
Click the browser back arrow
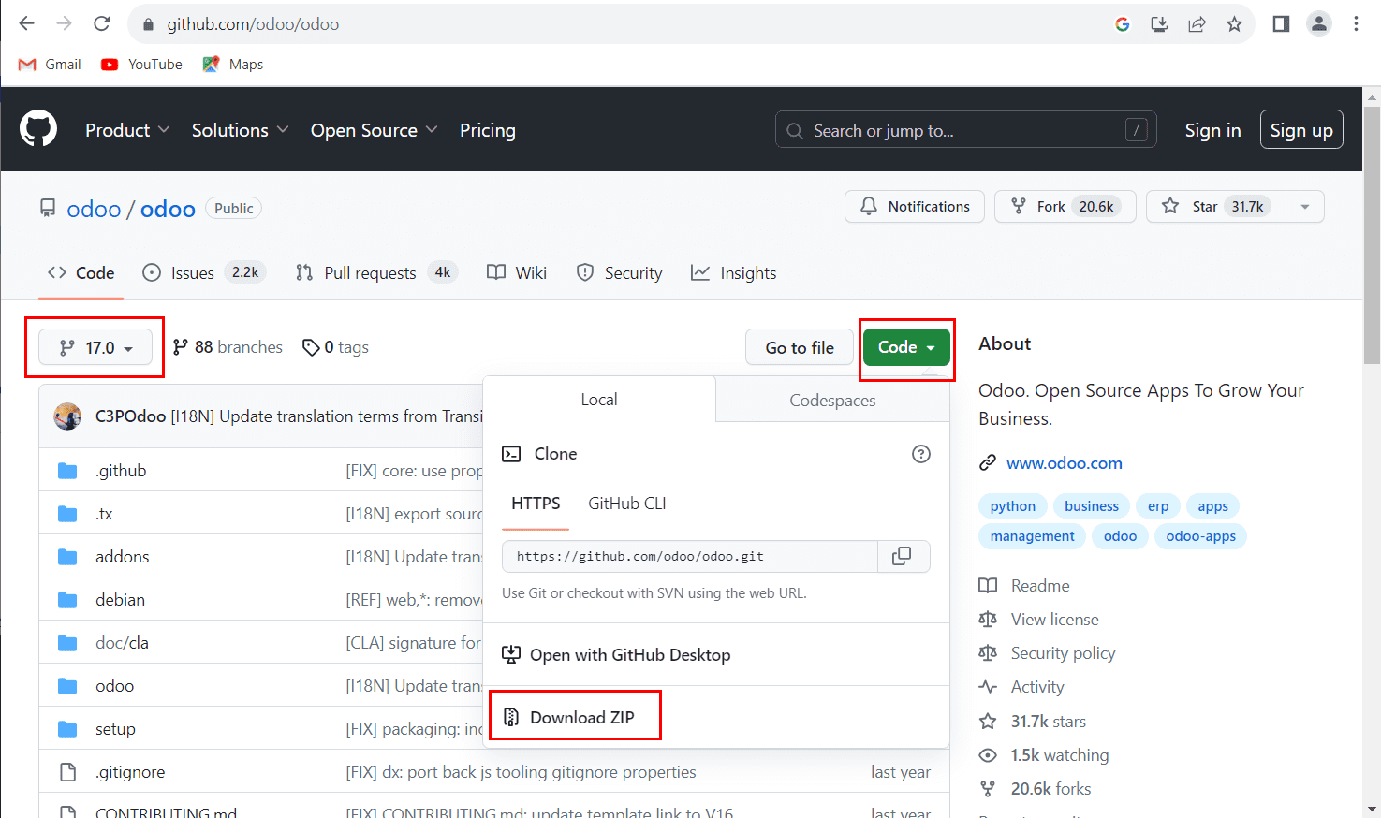[x=26, y=24]
